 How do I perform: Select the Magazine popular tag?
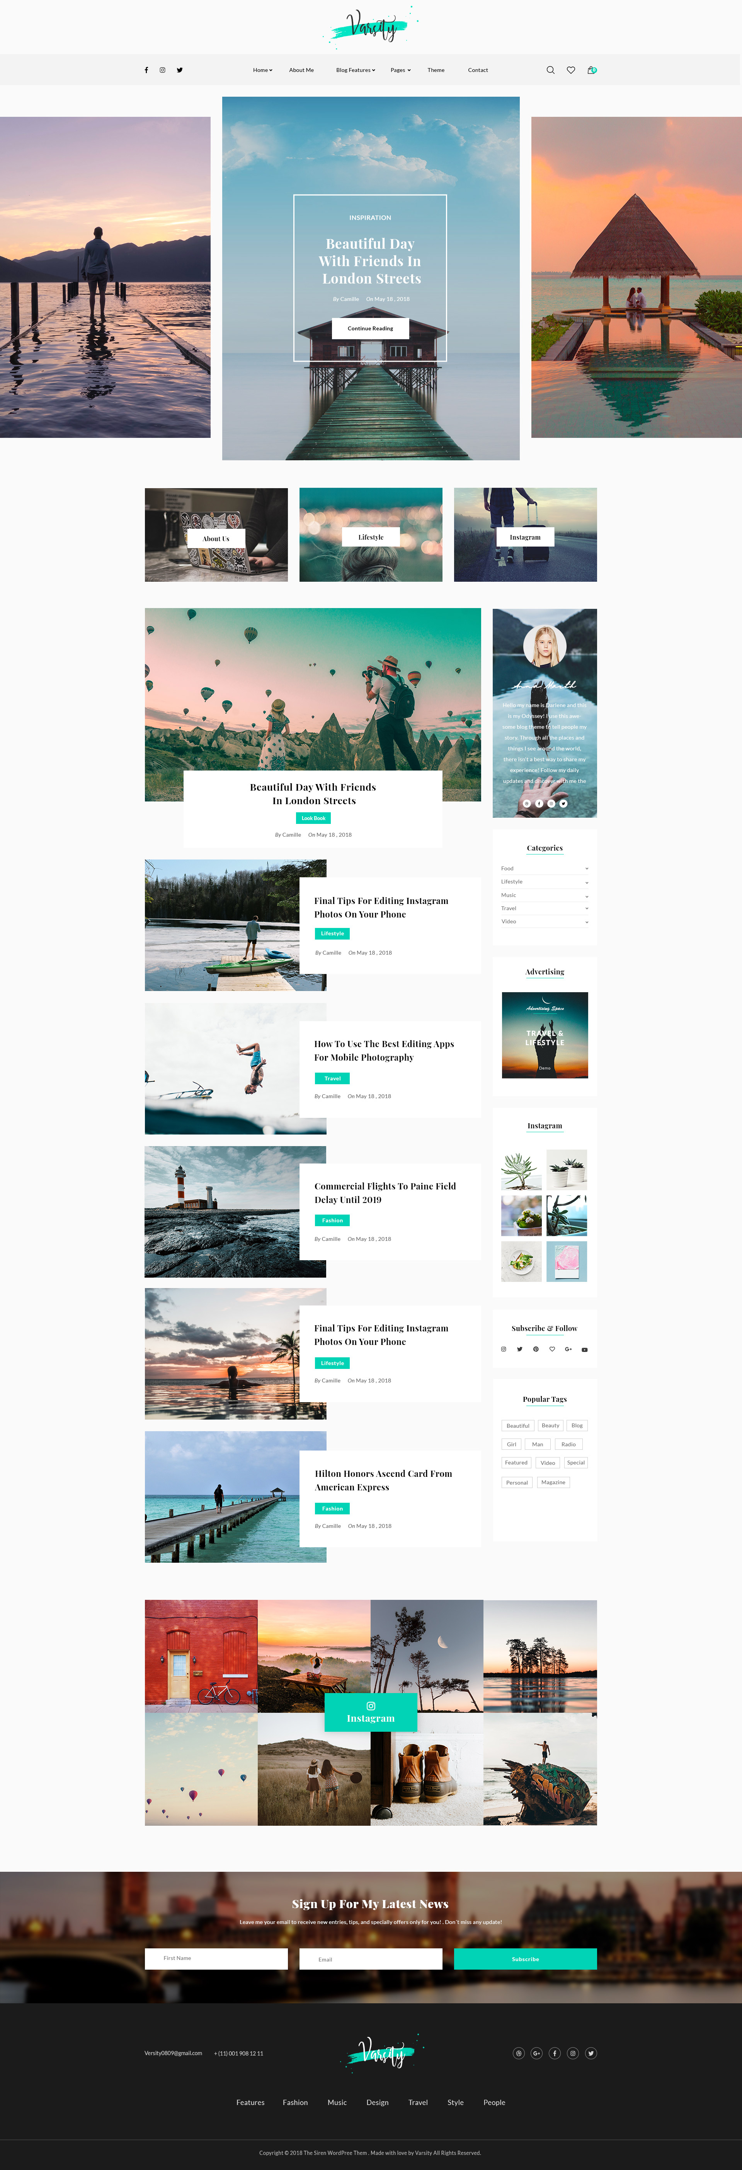(553, 1482)
